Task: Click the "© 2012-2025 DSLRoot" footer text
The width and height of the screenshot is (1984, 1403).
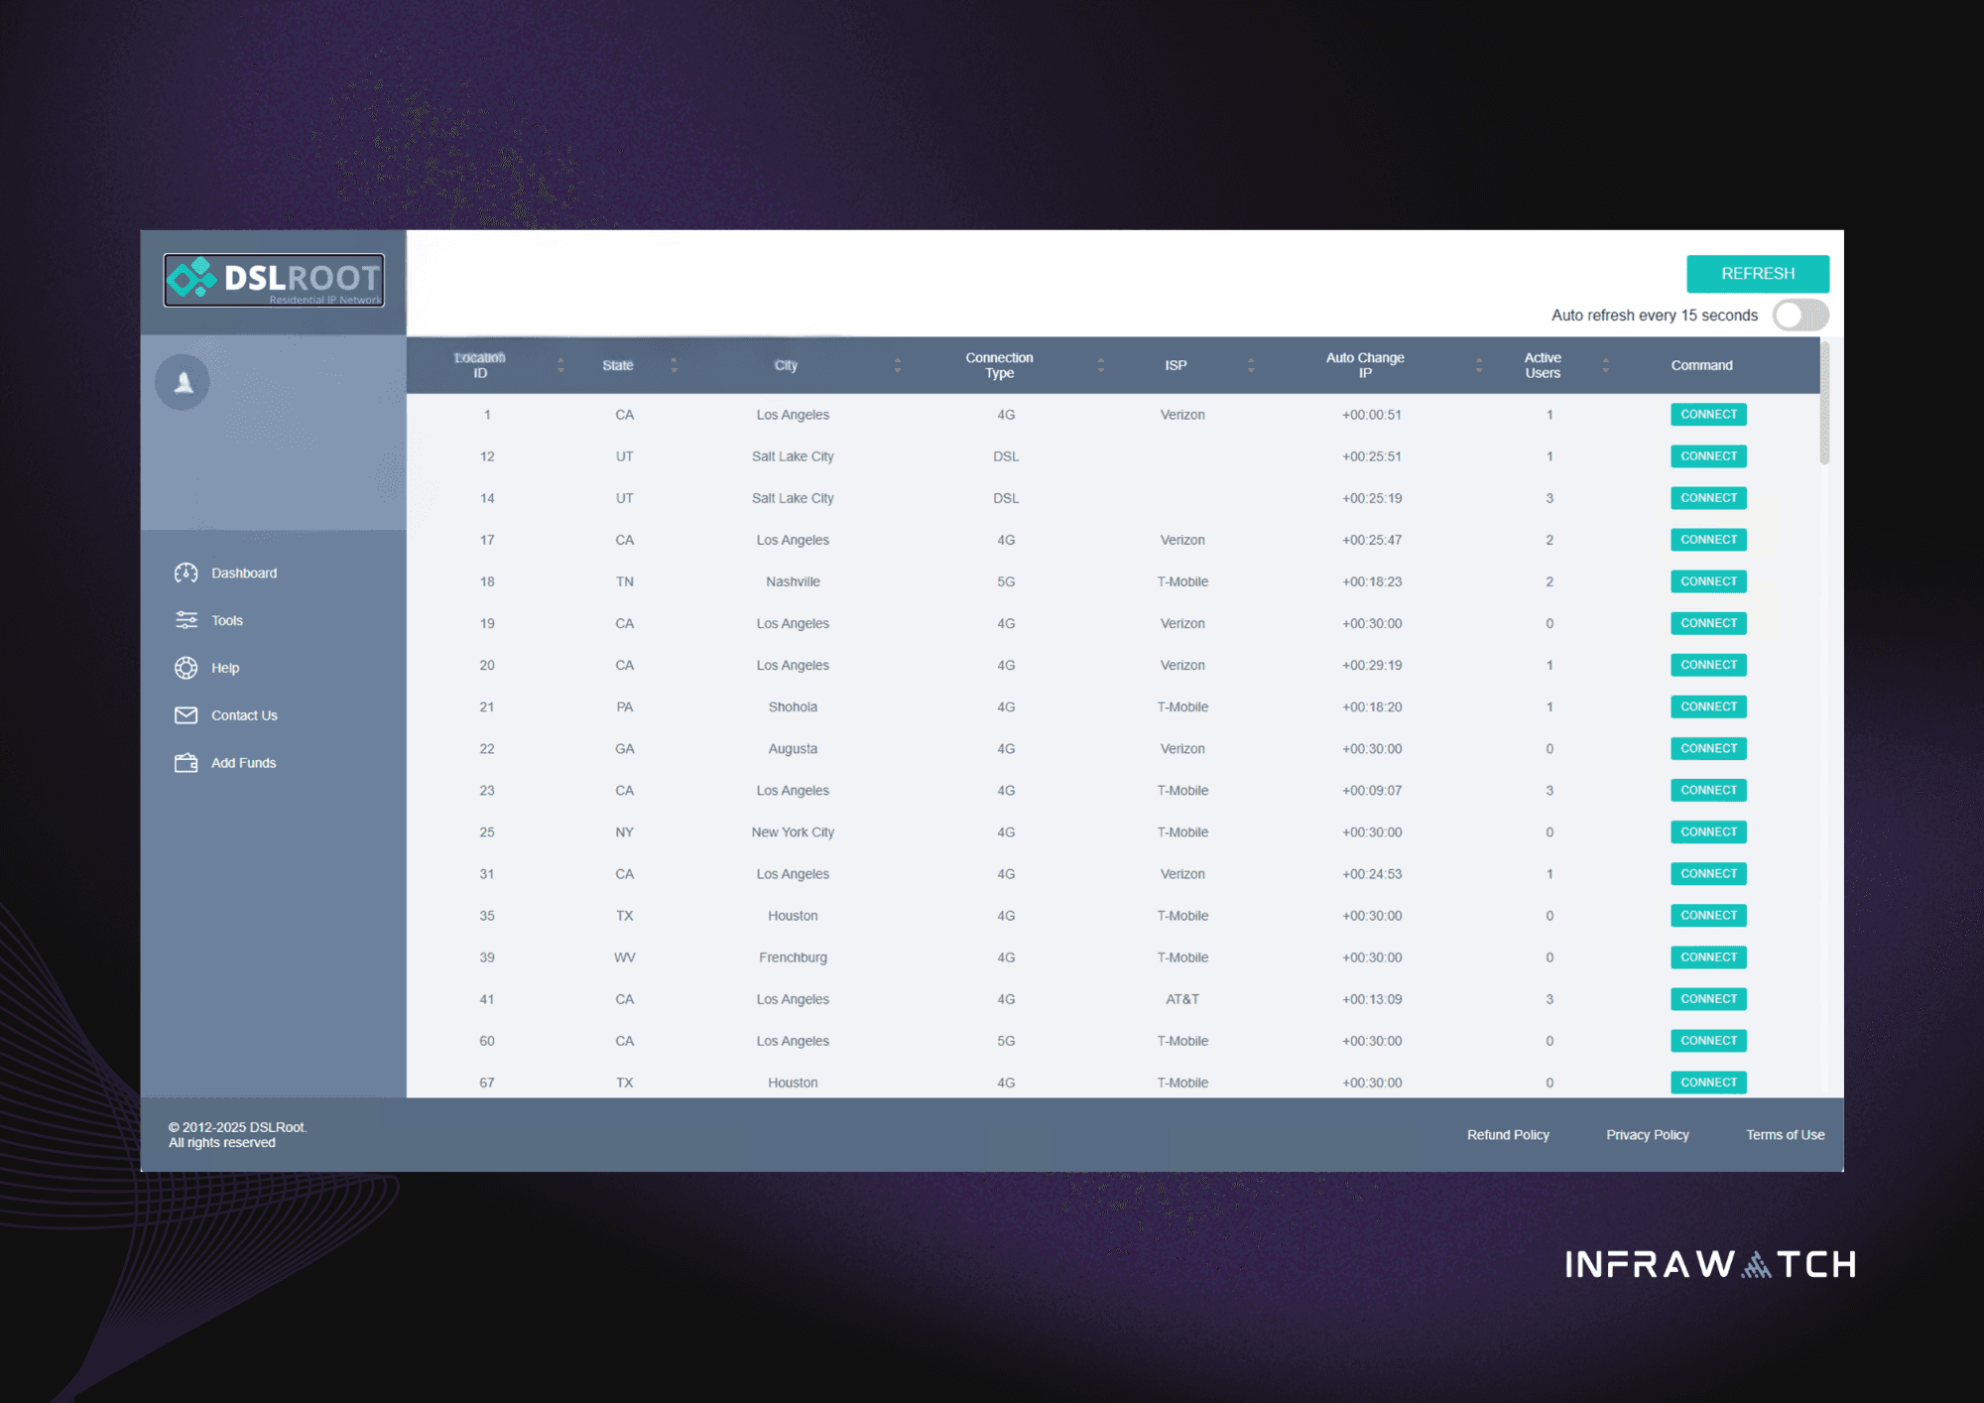Action: coord(237,1127)
